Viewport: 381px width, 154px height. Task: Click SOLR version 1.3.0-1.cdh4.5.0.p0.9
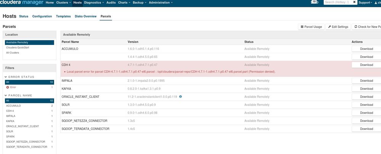(141, 105)
